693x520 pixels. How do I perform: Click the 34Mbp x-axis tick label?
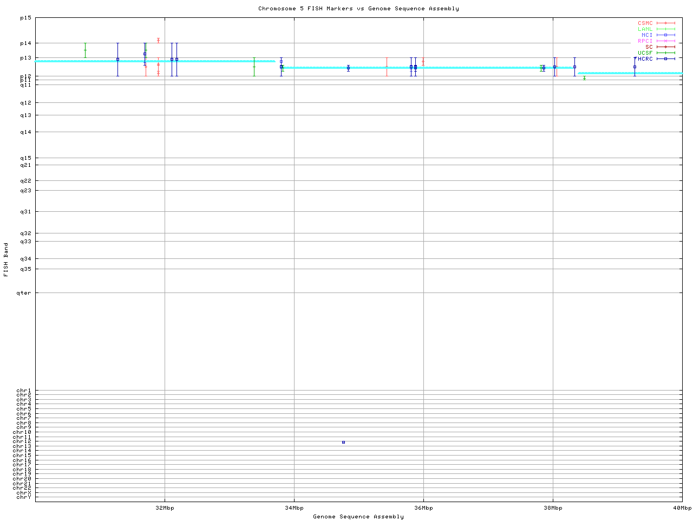tap(294, 508)
